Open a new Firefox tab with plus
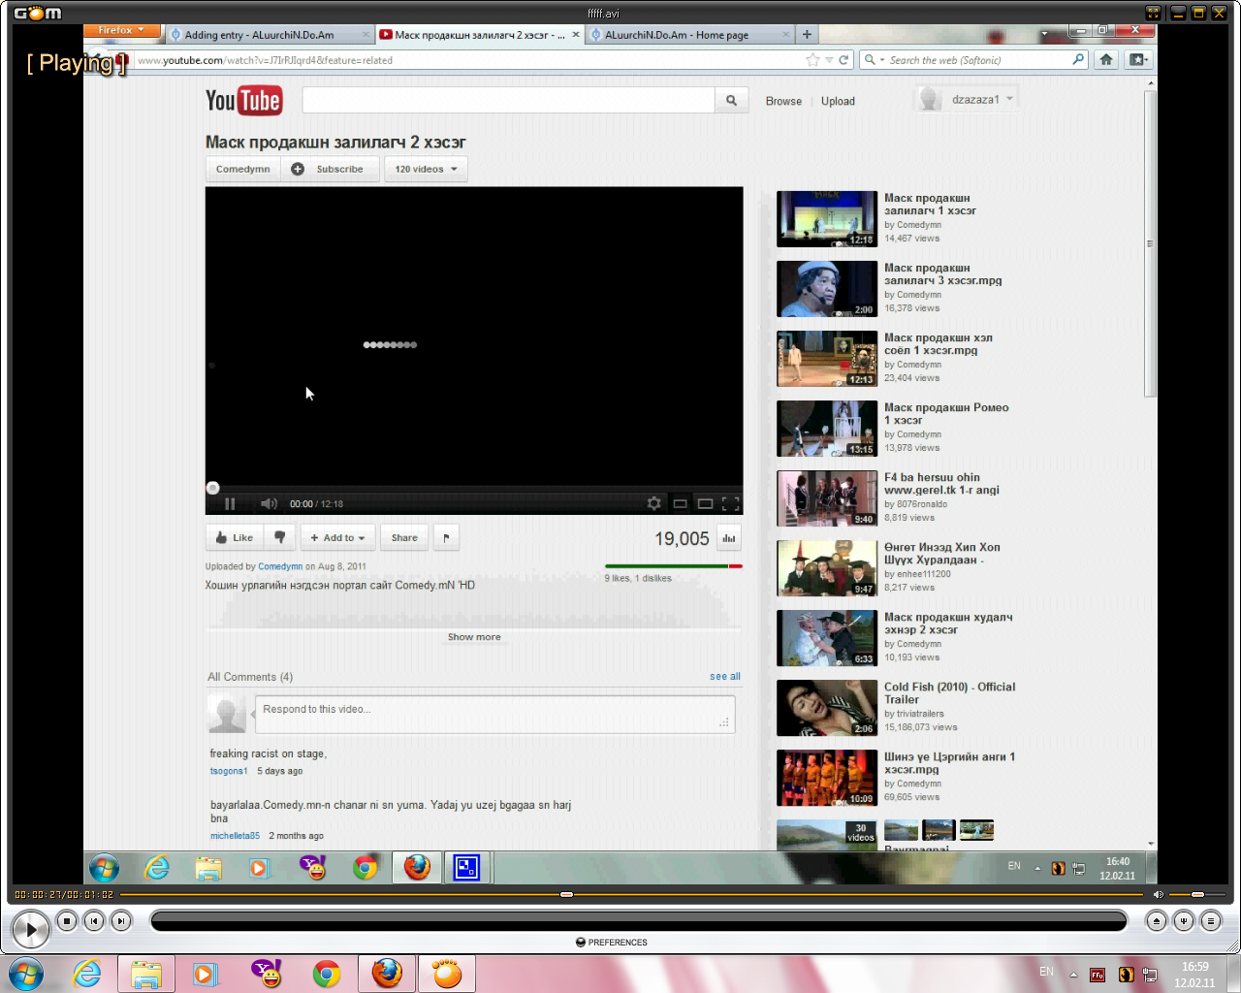The width and height of the screenshot is (1241, 993). pos(807,34)
